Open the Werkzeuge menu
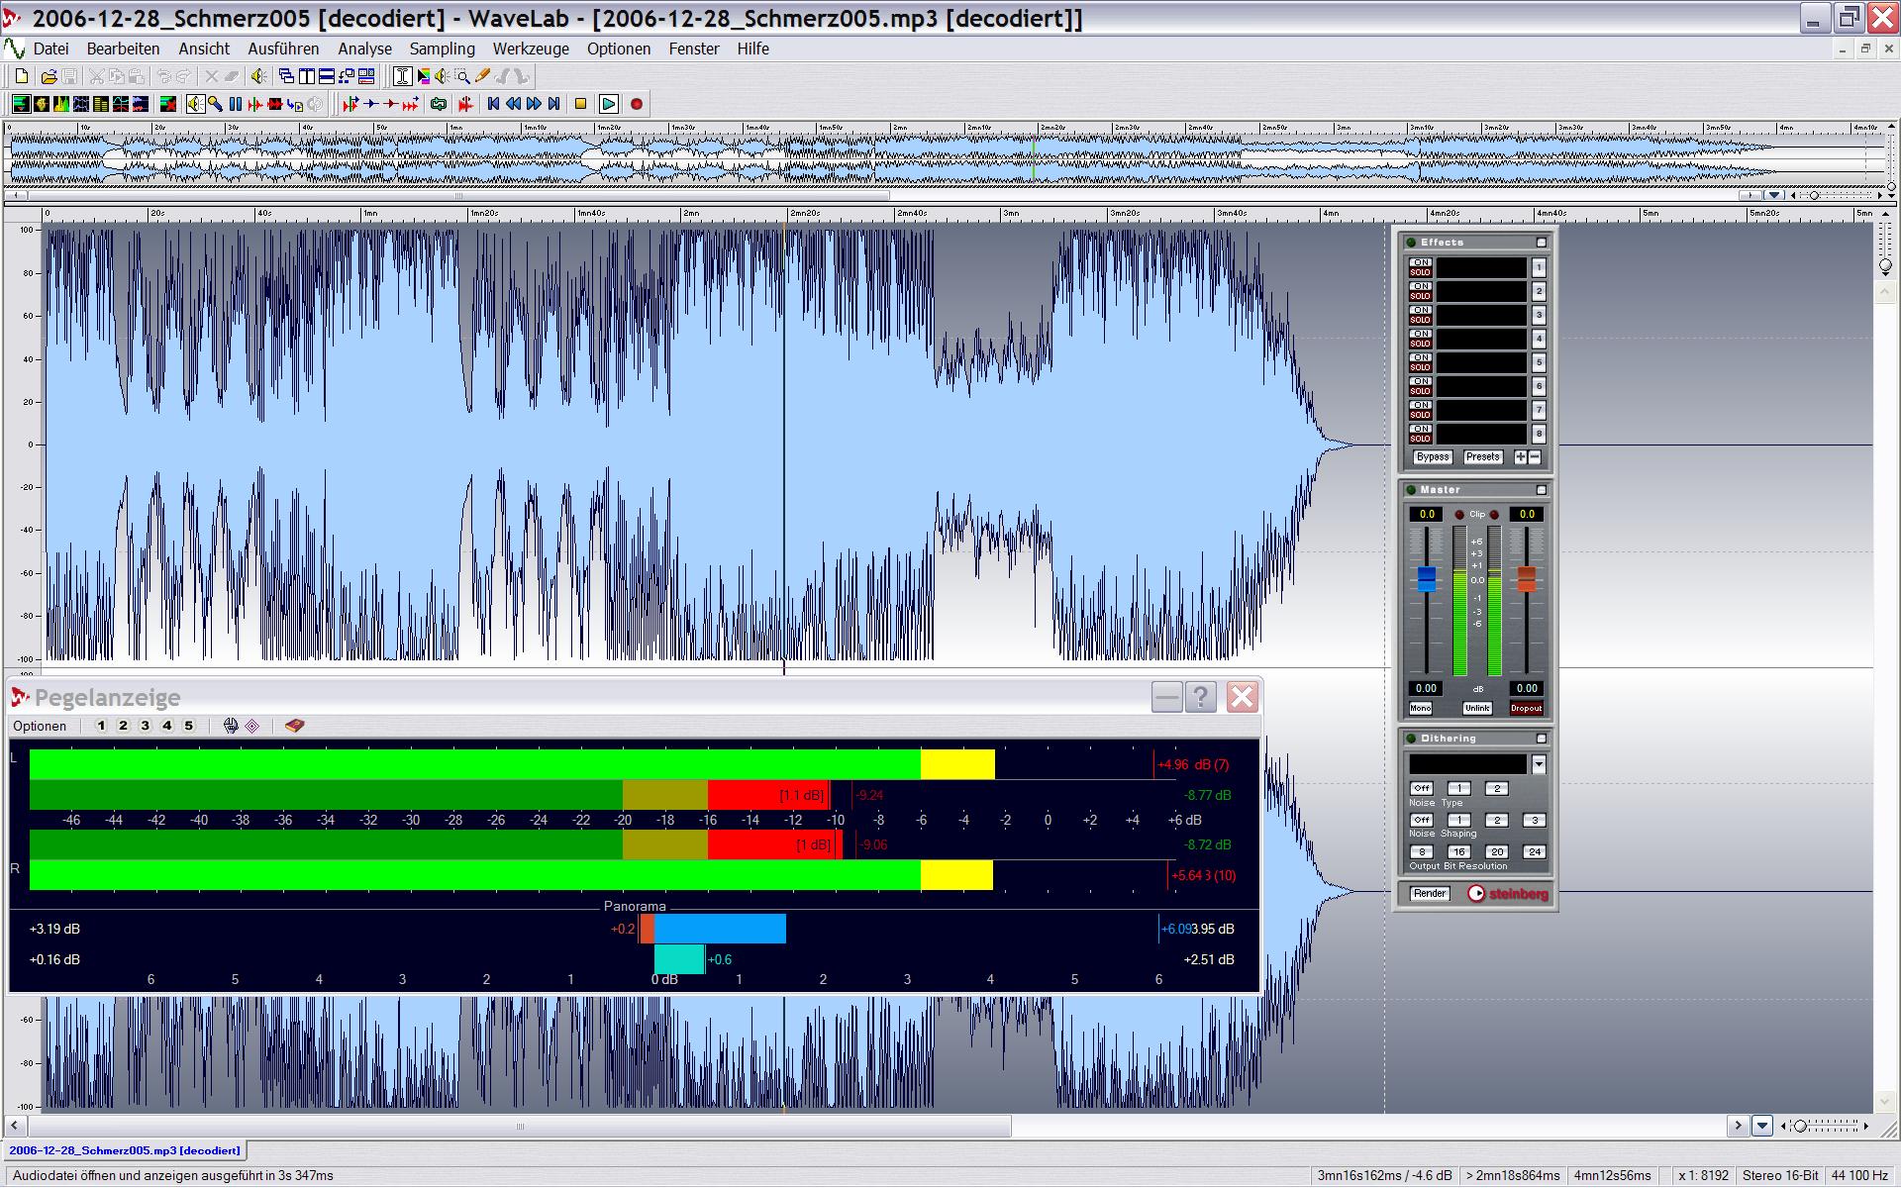The height and width of the screenshot is (1188, 1901). tap(531, 49)
